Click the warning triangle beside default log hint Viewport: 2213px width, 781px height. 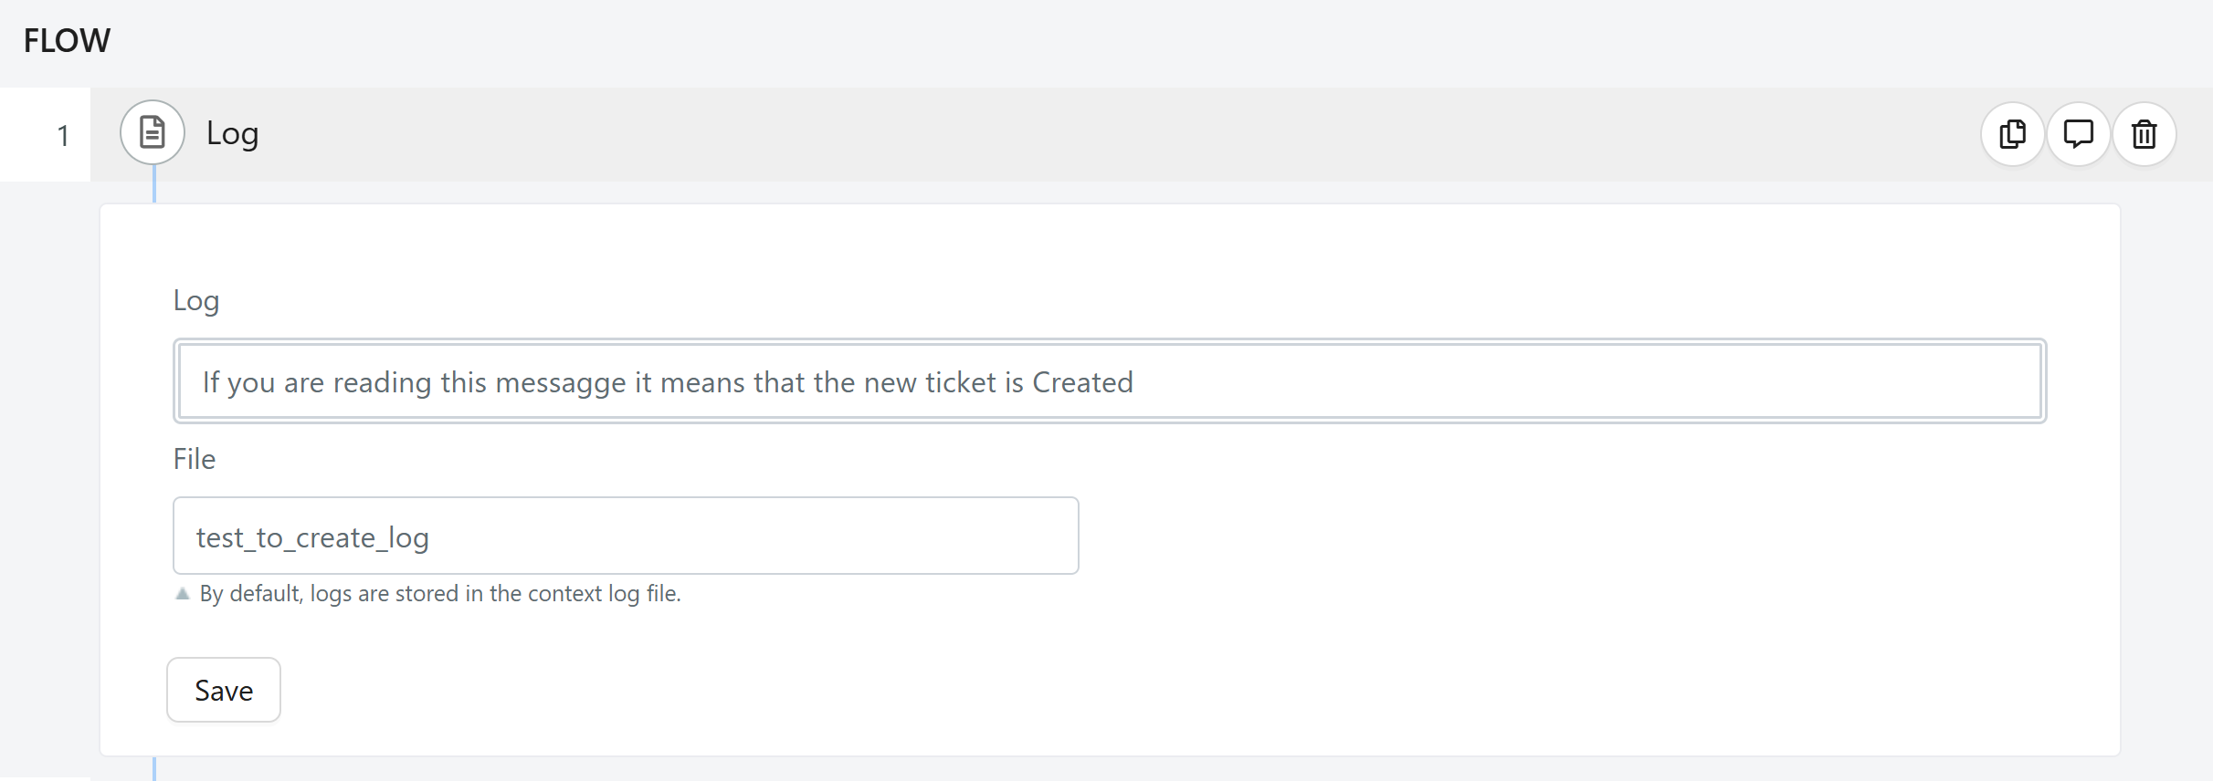[183, 594]
